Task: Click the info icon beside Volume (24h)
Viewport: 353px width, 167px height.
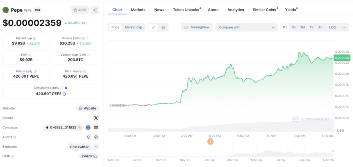Action: pos(83,38)
